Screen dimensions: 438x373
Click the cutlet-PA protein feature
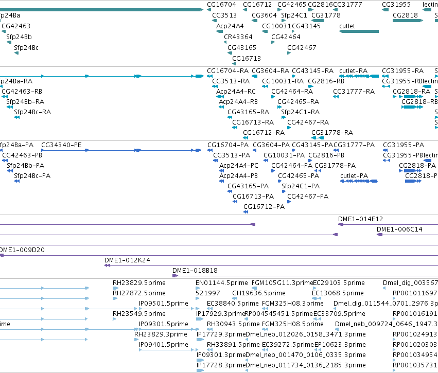click(359, 181)
